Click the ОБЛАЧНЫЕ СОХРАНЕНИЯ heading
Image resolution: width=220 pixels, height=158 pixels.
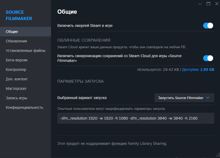(x=84, y=40)
